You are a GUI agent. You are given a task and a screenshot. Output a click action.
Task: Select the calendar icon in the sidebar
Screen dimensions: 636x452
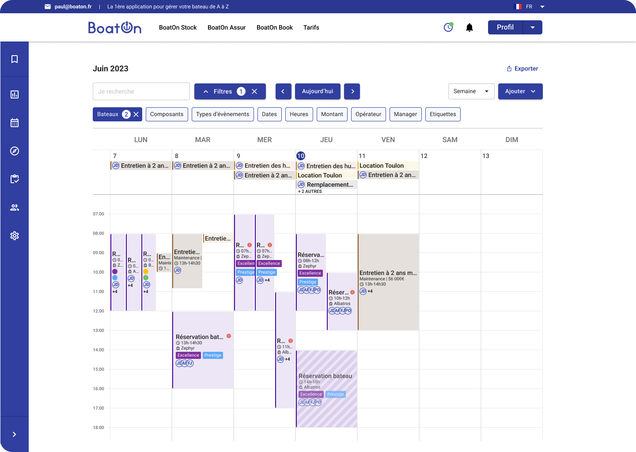coord(15,122)
